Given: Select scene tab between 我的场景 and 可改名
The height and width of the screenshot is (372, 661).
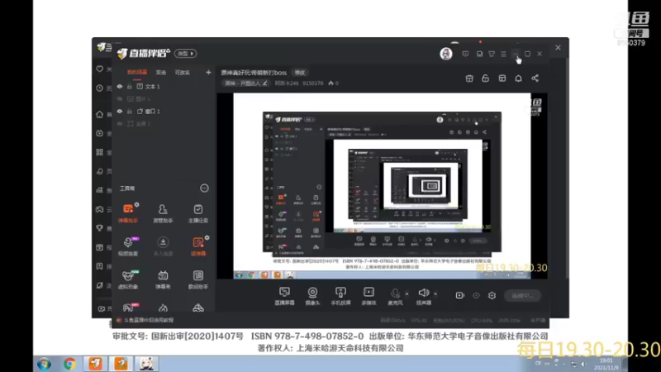Looking at the screenshot, I should click(x=161, y=73).
